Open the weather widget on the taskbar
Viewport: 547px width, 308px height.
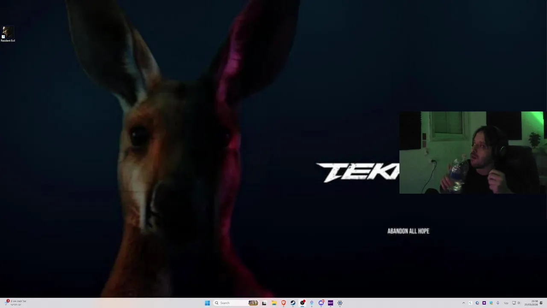15,303
